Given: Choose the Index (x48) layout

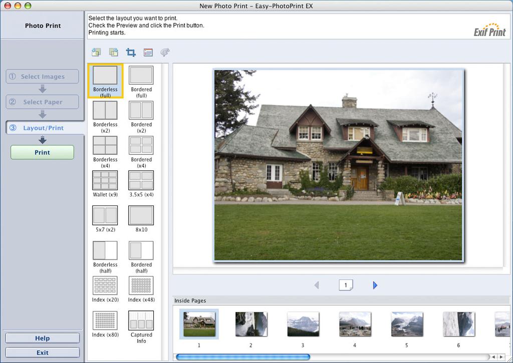Looking at the screenshot, I should pyautogui.click(x=141, y=289).
